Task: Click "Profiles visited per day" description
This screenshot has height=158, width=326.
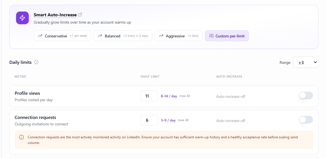Action: pyautogui.click(x=34, y=100)
